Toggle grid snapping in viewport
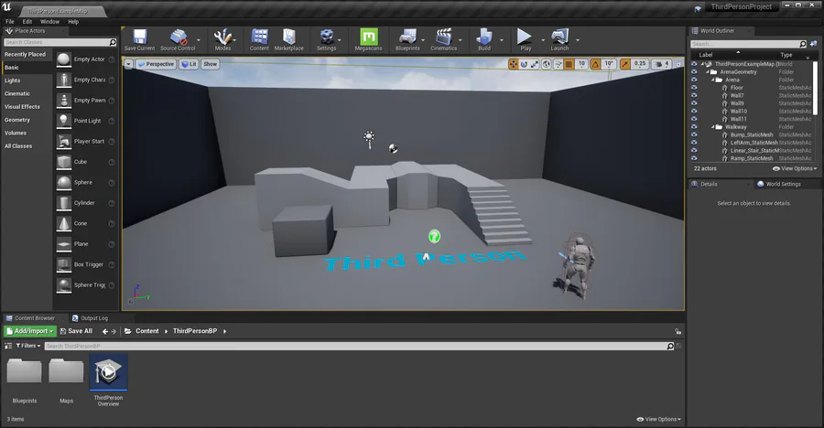 coord(569,64)
